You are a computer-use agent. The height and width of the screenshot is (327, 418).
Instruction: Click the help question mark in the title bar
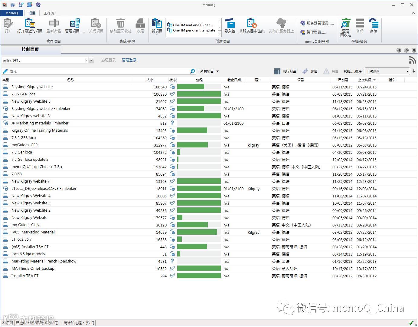[x=12, y=5]
